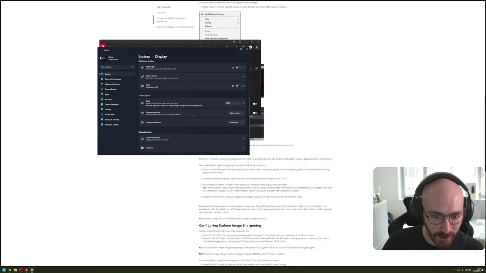Image resolution: width=486 pixels, height=273 pixels.
Task: Toggle the HDR switch
Action: click(238, 86)
